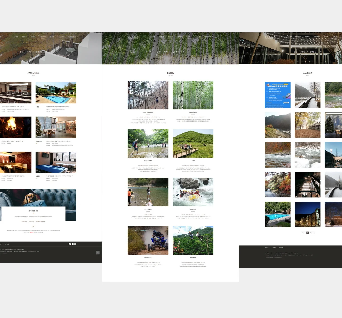Open blog icon between Instagram and Facebook

(x=73, y=244)
